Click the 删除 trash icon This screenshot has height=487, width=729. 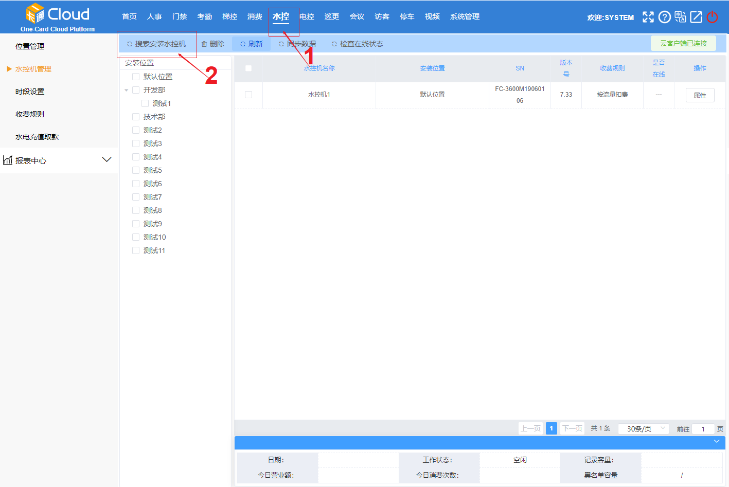[x=204, y=44]
